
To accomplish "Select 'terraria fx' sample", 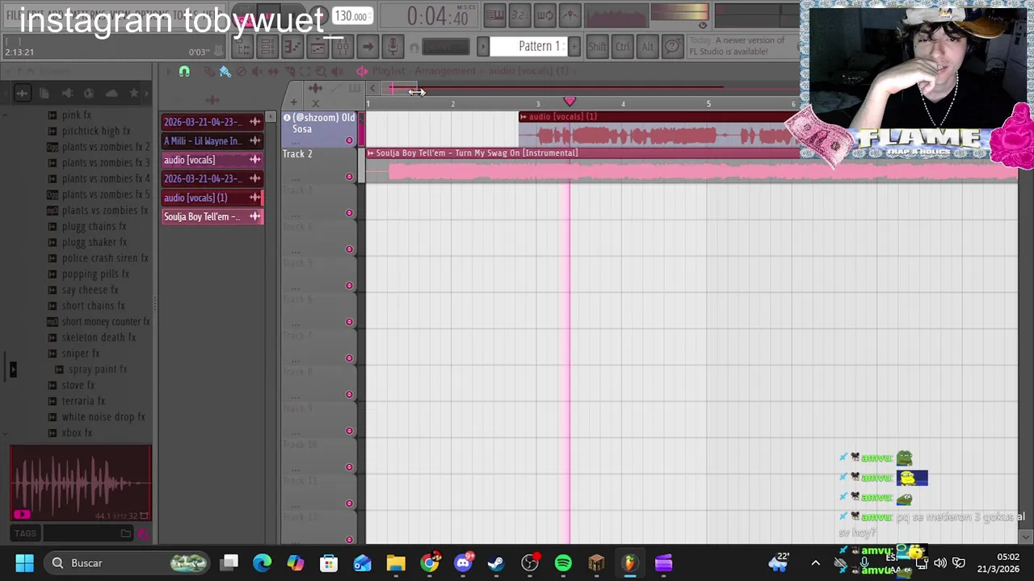I will coord(83,401).
